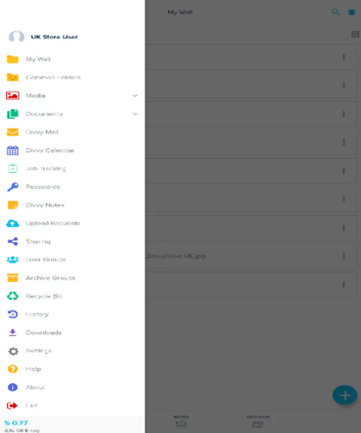Image resolution: width=361 pixels, height=433 pixels.
Task: Open Divvy Mail envelope icon
Action: [12, 132]
